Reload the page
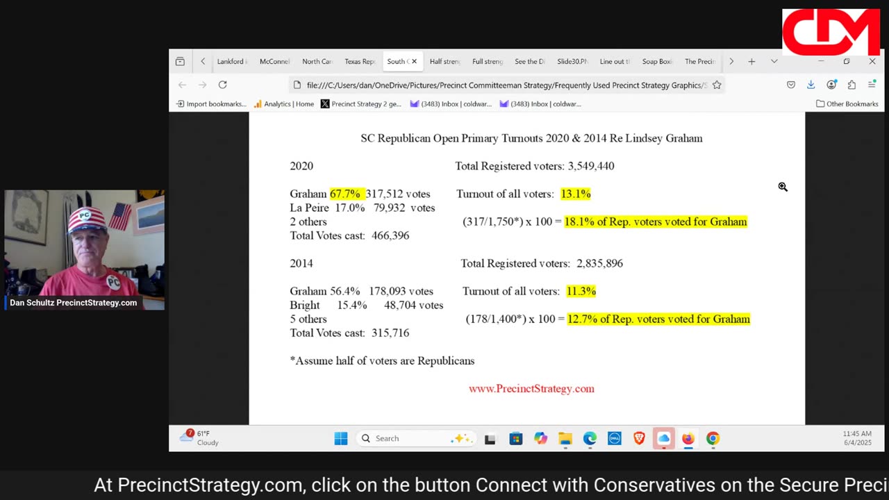Viewport: 889px width, 500px height. 222,85
